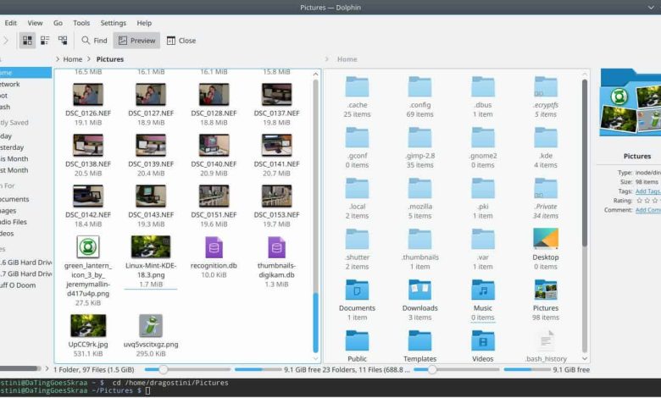Set rating using the first star
Image resolution: width=661 pixels, height=398 pixels.
(x=638, y=201)
